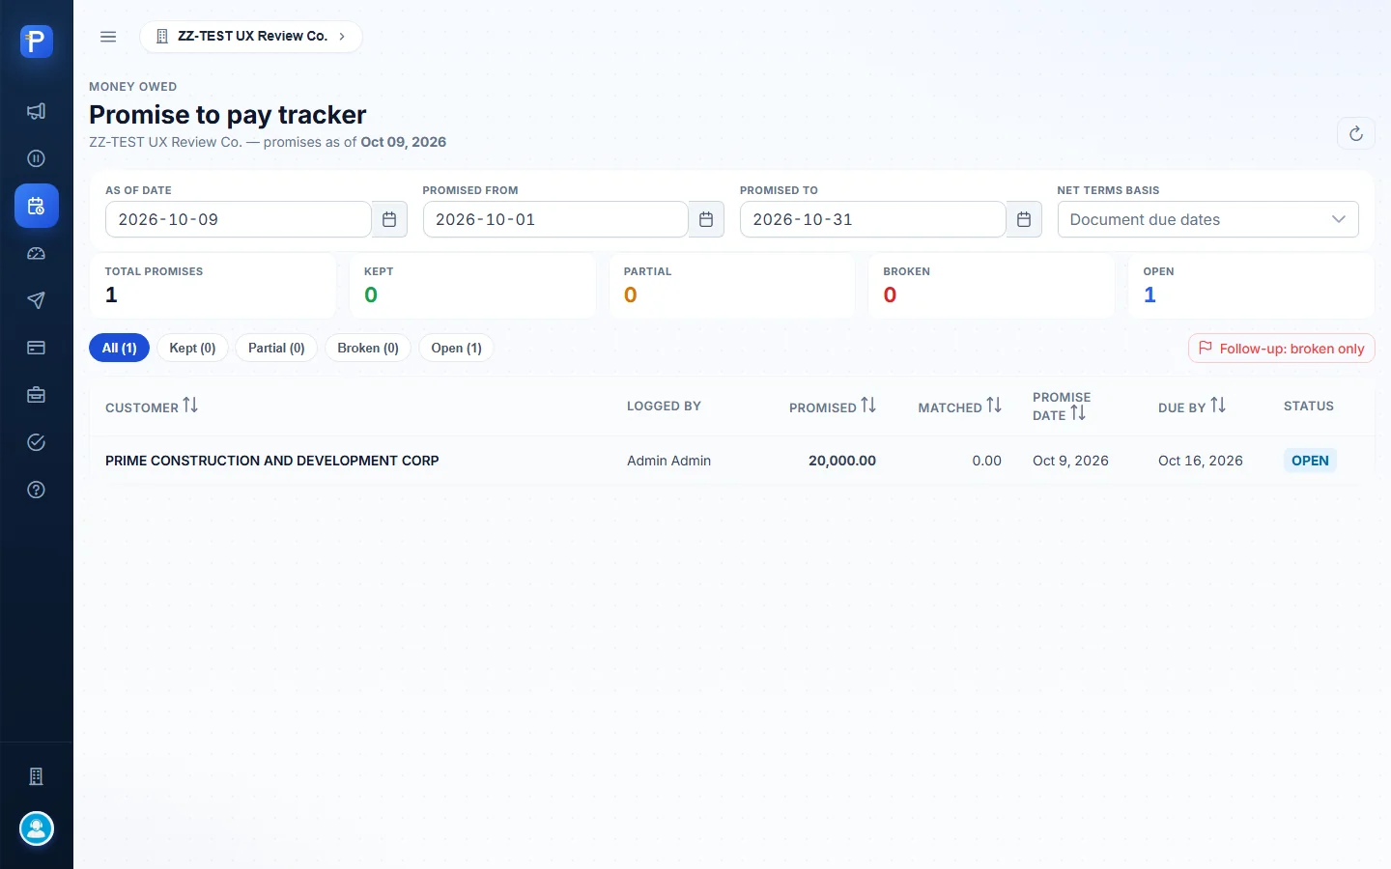1391x869 pixels.
Task: Click the 20,000.00 promised amount
Action: click(x=842, y=461)
